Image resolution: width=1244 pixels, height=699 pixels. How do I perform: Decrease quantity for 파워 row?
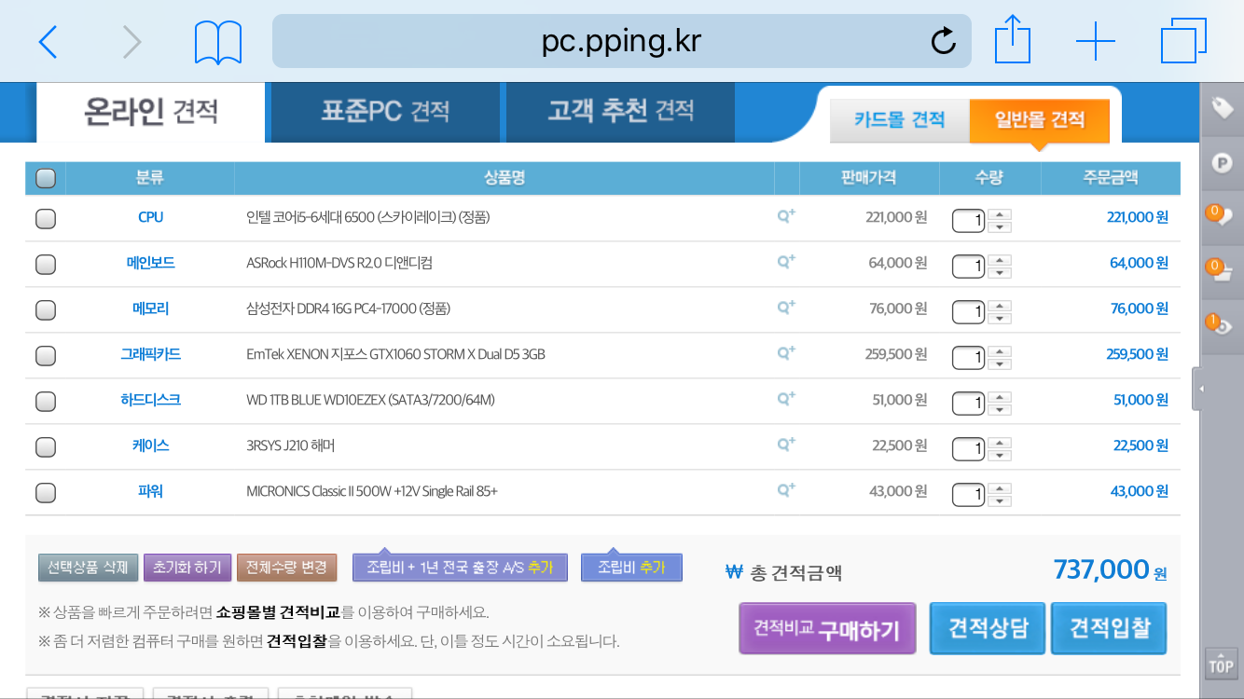coord(1001,500)
